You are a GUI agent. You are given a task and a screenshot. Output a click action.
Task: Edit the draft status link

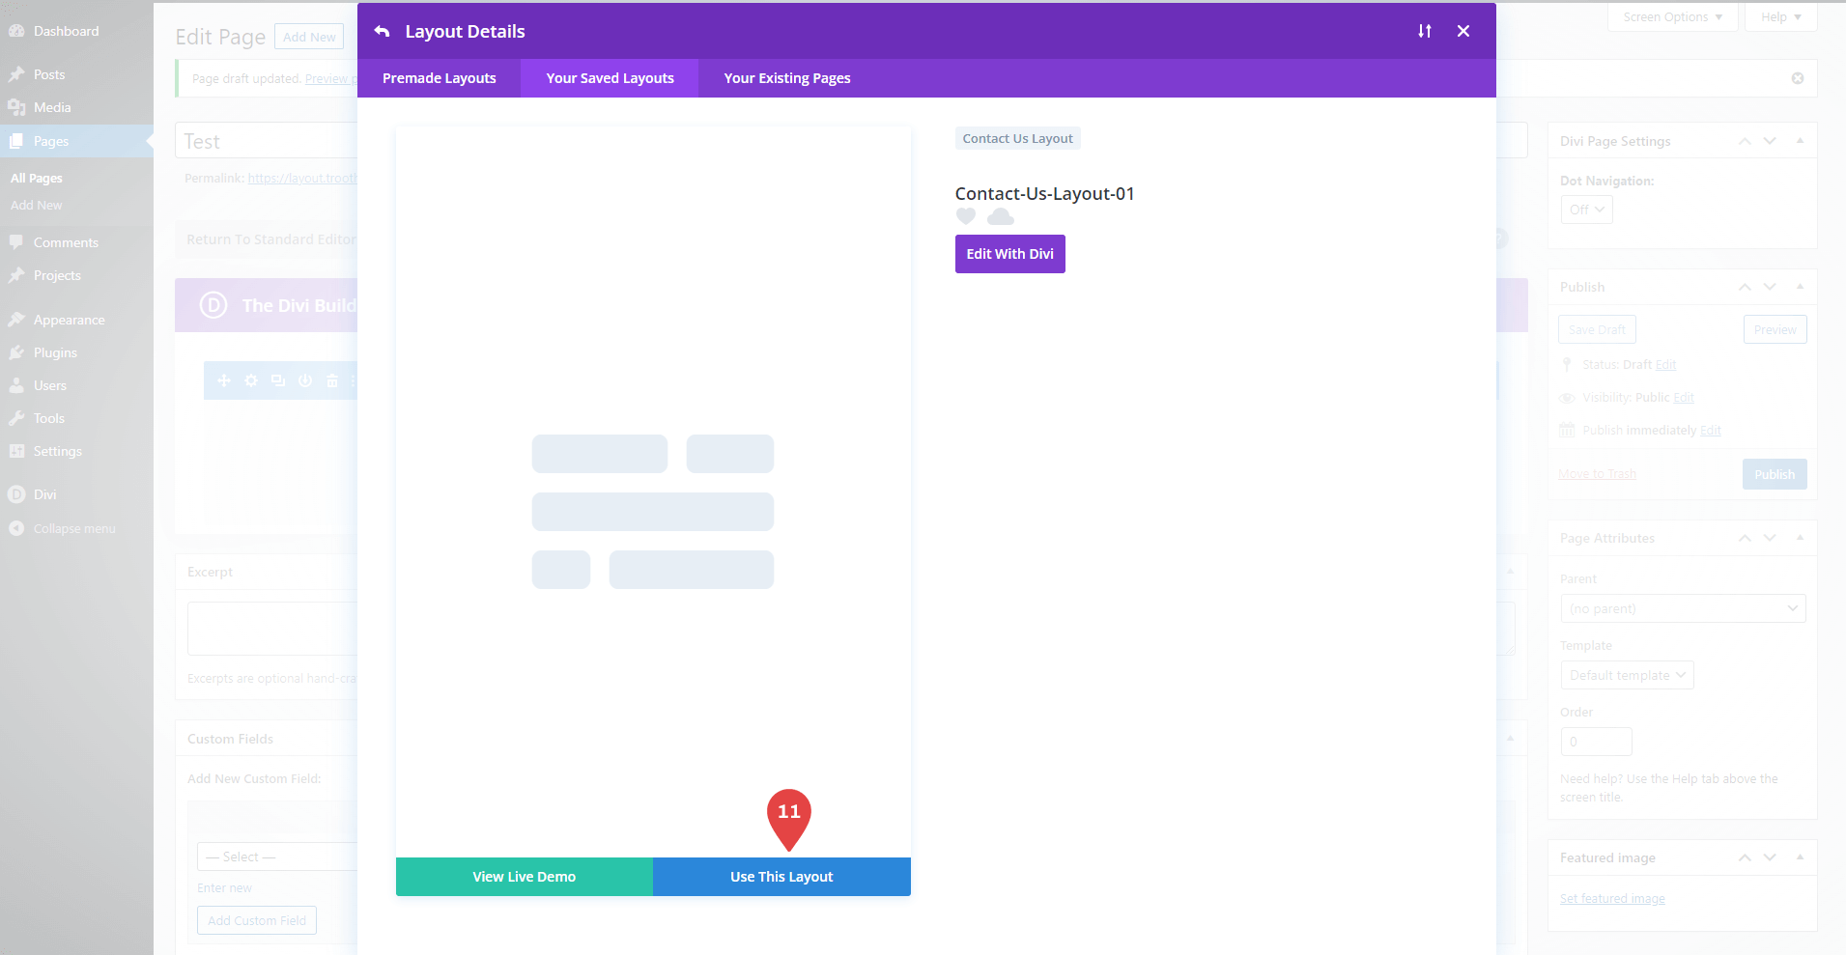point(1665,365)
